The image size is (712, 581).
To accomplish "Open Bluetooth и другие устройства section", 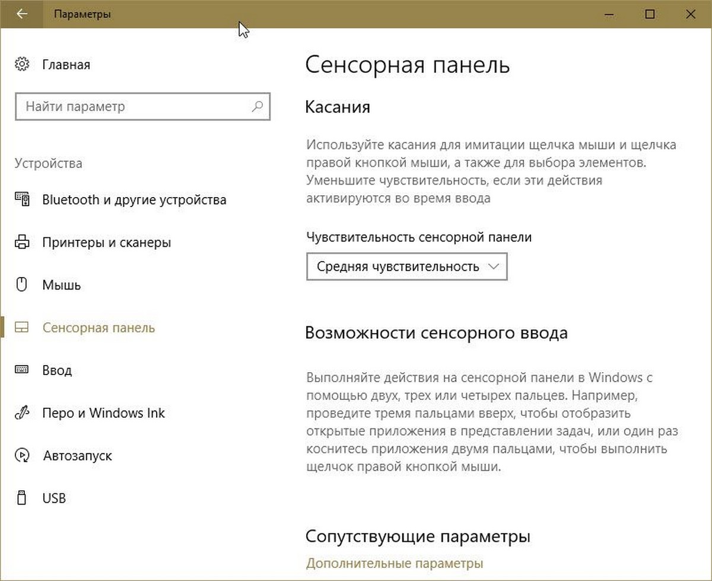I will 134,200.
